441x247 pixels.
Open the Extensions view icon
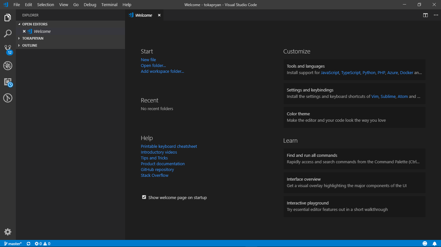(x=8, y=82)
